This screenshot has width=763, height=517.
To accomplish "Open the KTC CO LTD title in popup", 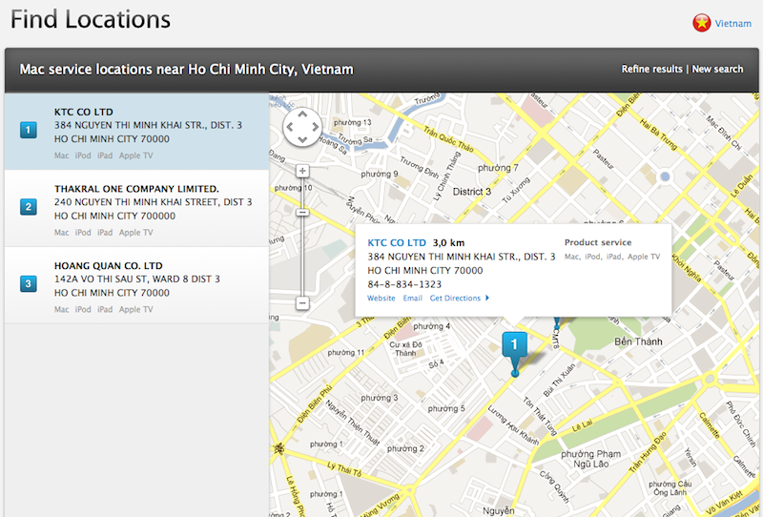I will (x=397, y=242).
